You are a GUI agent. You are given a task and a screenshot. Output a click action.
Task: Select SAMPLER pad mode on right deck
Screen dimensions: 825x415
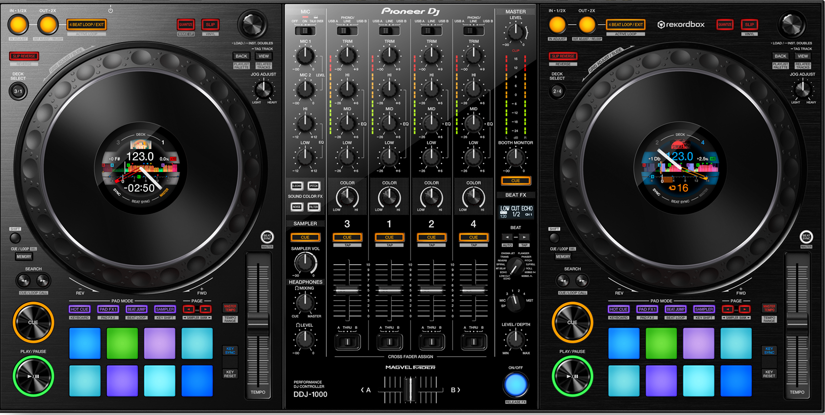[x=704, y=309]
